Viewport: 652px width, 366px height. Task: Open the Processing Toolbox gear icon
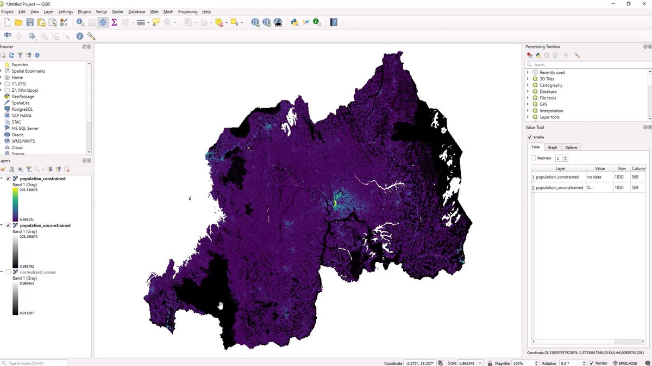pyautogui.click(x=103, y=22)
